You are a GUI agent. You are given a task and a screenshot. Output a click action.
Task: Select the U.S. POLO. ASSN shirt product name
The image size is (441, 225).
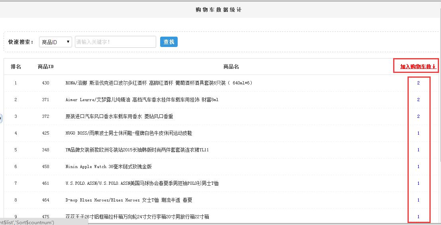click(x=142, y=183)
